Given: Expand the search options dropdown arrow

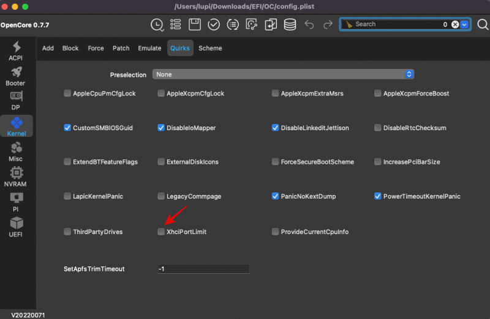Looking at the screenshot, I should point(464,24).
